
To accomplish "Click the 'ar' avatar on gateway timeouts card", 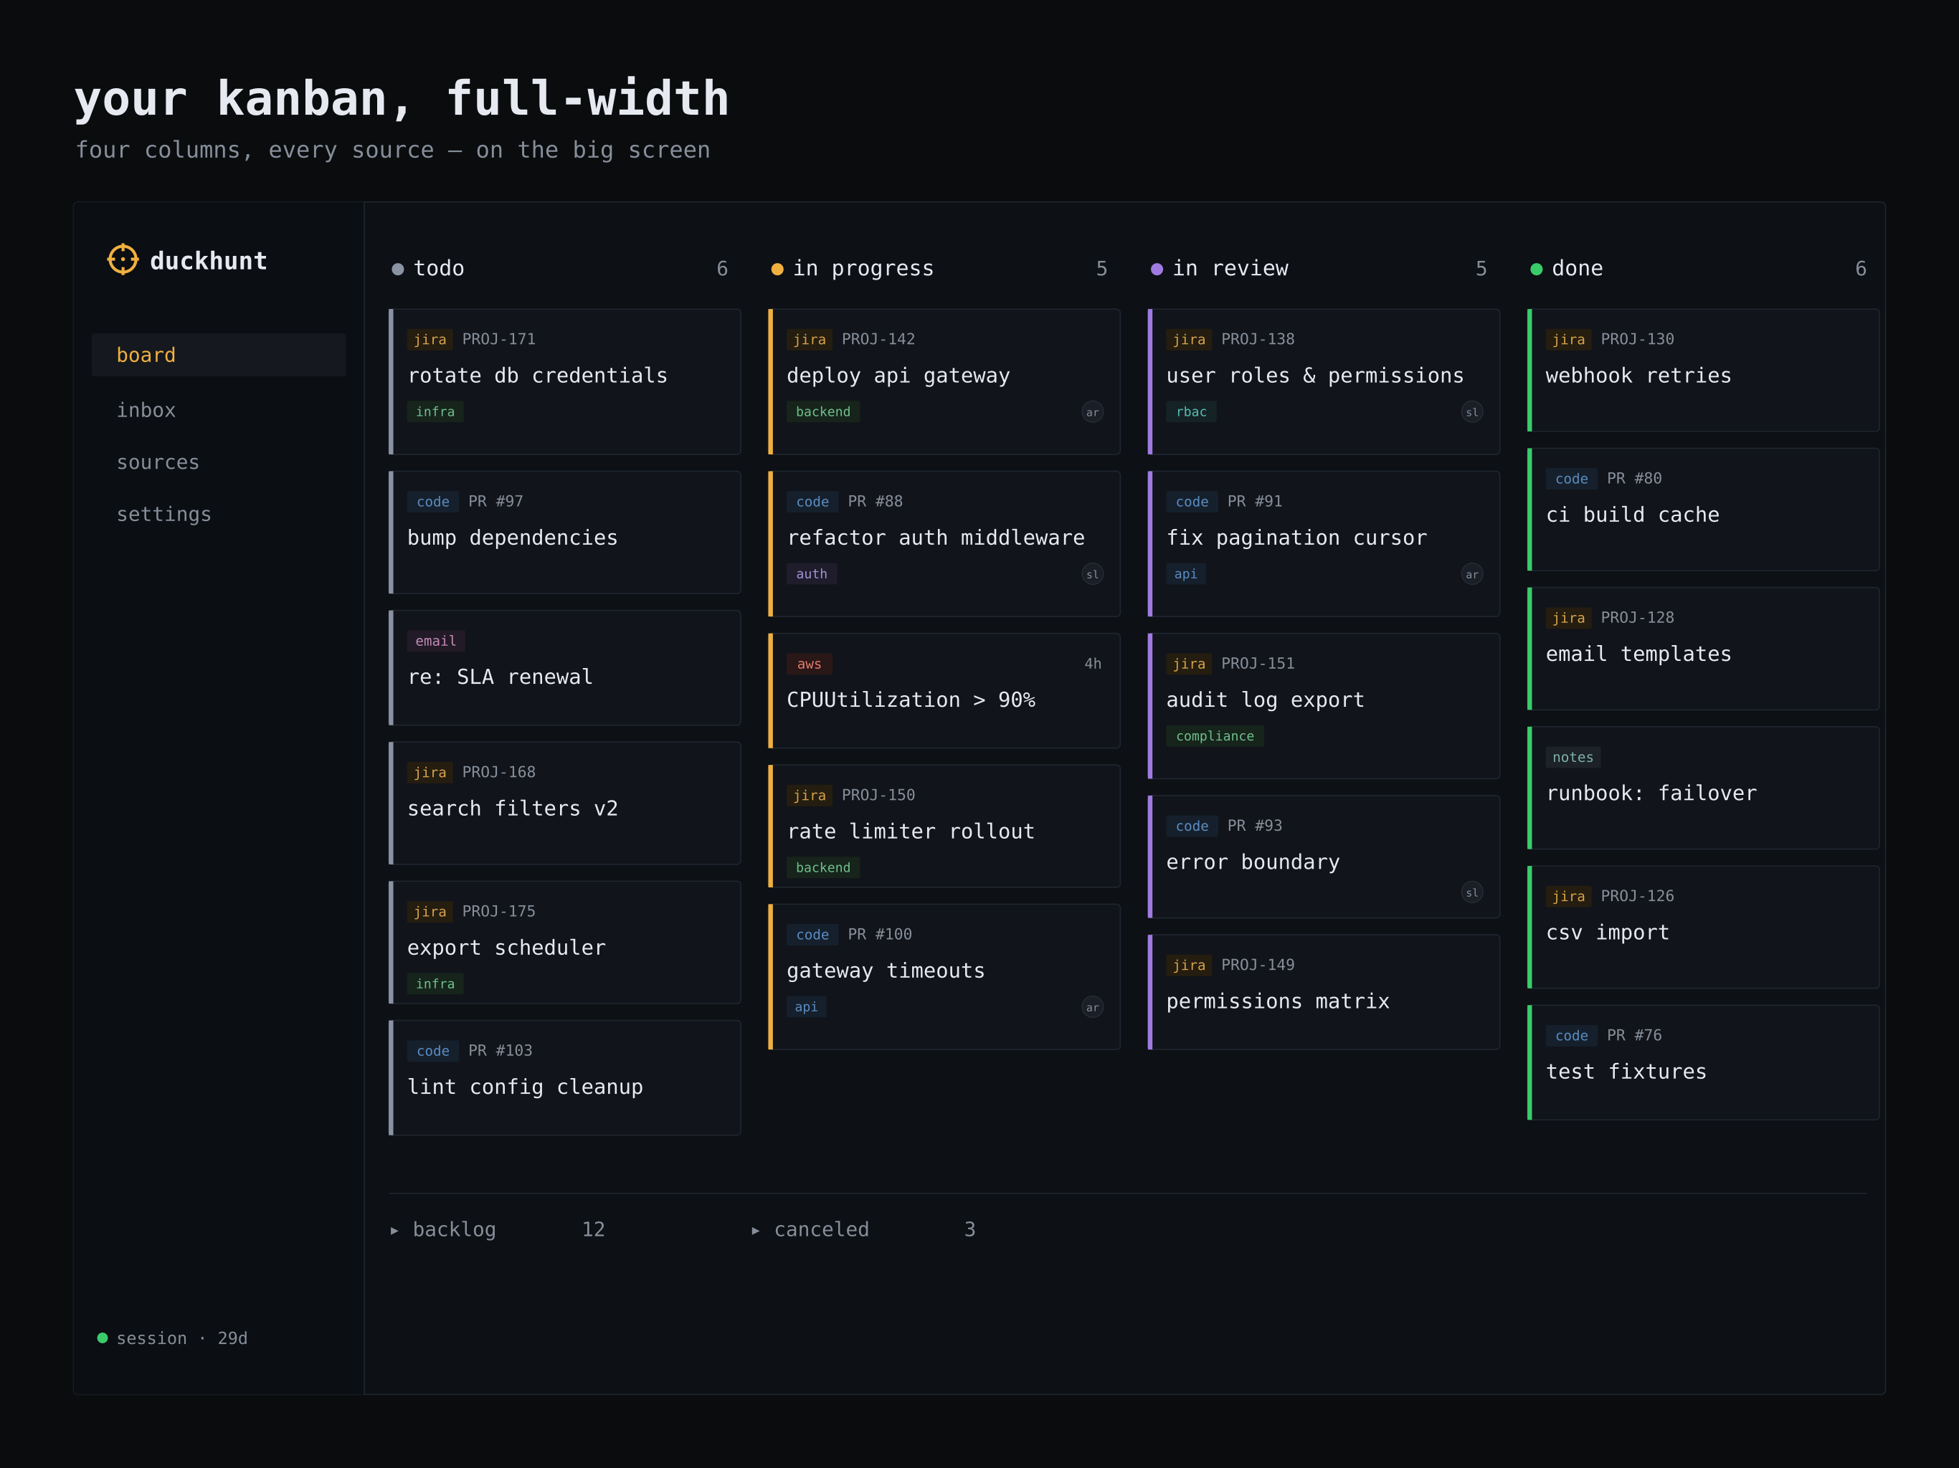I will click(1092, 1006).
